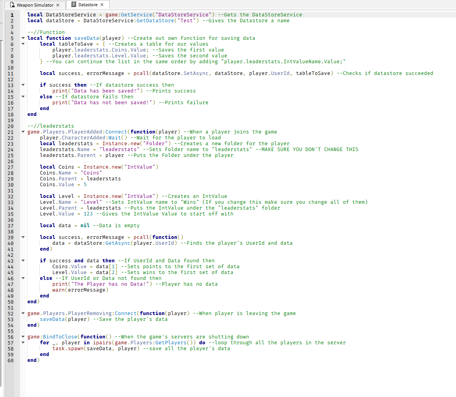
Task: Click player.leaderstats.Level.Value on line 8
Action: pos(99,55)
